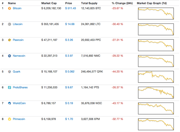
Task: Click the Quark coin icon
Action: pos(10,72)
